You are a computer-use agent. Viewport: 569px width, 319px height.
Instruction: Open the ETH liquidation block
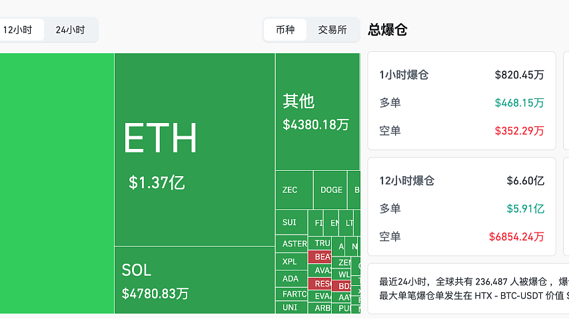[x=195, y=150]
